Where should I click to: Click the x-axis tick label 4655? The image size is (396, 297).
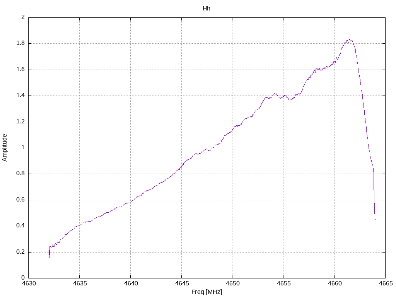283,283
